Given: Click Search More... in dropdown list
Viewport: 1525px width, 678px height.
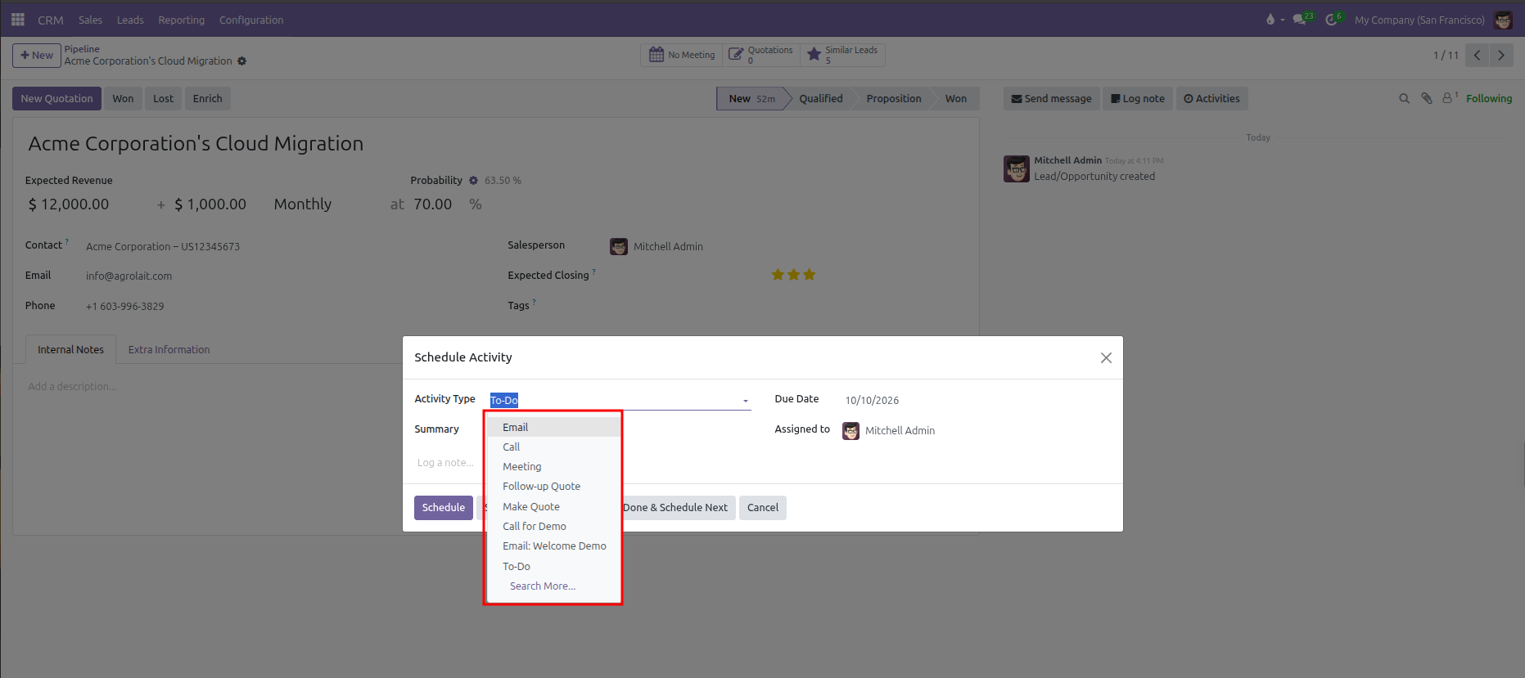Looking at the screenshot, I should click(543, 586).
